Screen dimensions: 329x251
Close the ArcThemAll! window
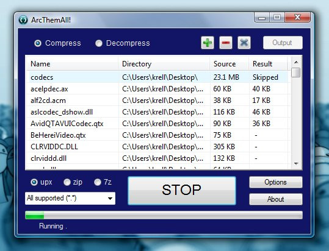[x=297, y=17]
